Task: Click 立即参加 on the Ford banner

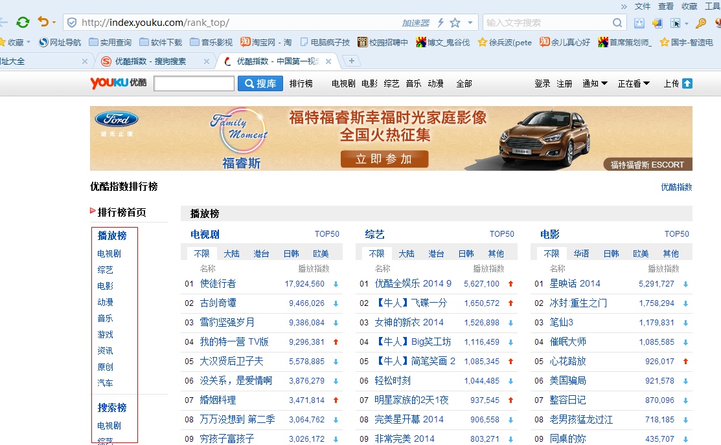Action: (384, 159)
